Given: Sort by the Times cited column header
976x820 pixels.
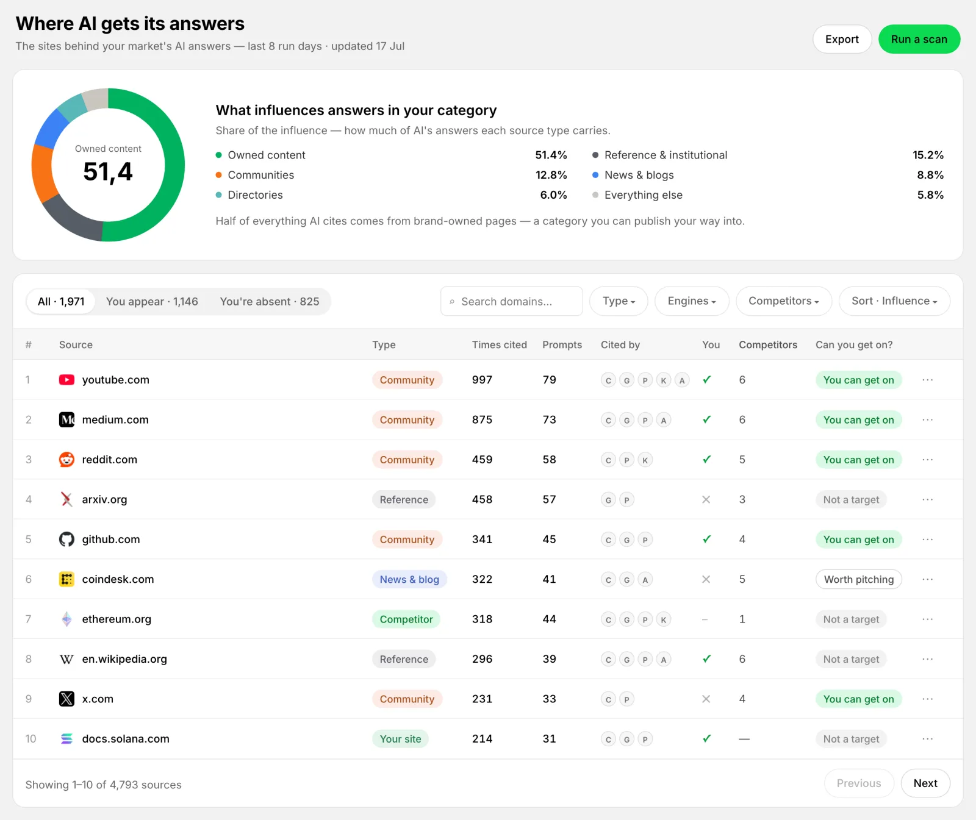Looking at the screenshot, I should tap(499, 345).
